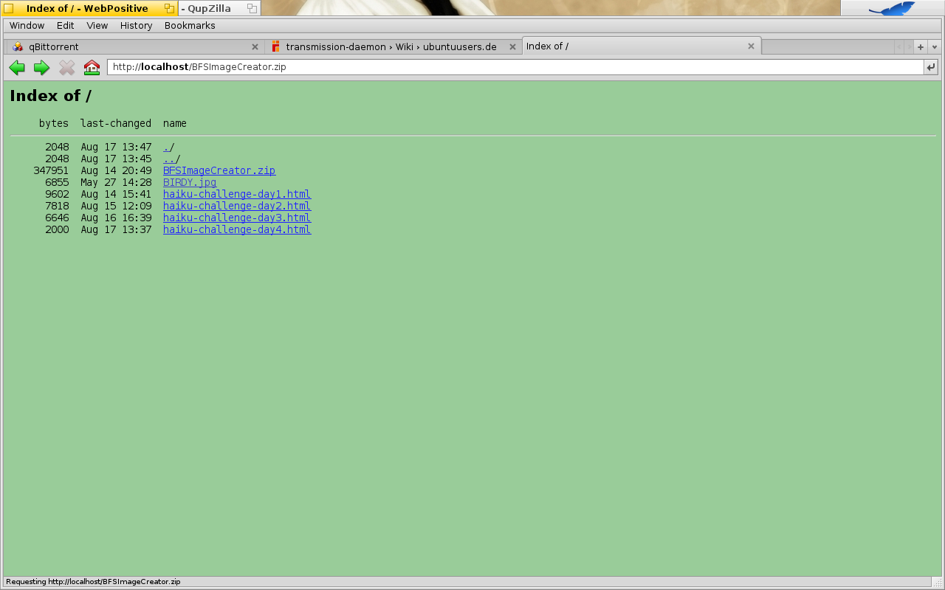The image size is (945, 590).
Task: Switch to the QupZilla window tab
Action: point(210,8)
